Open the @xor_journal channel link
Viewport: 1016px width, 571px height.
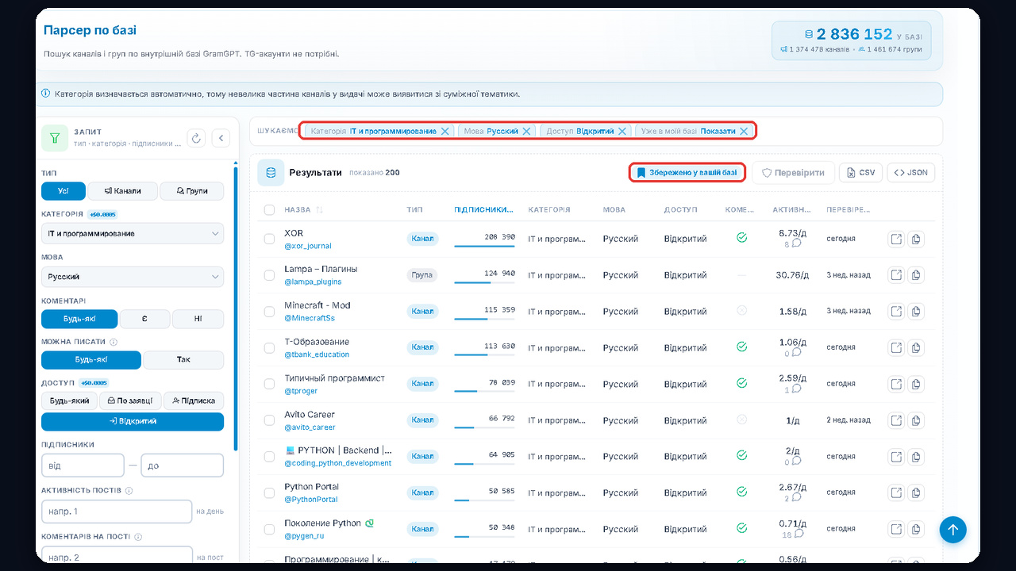pos(308,247)
